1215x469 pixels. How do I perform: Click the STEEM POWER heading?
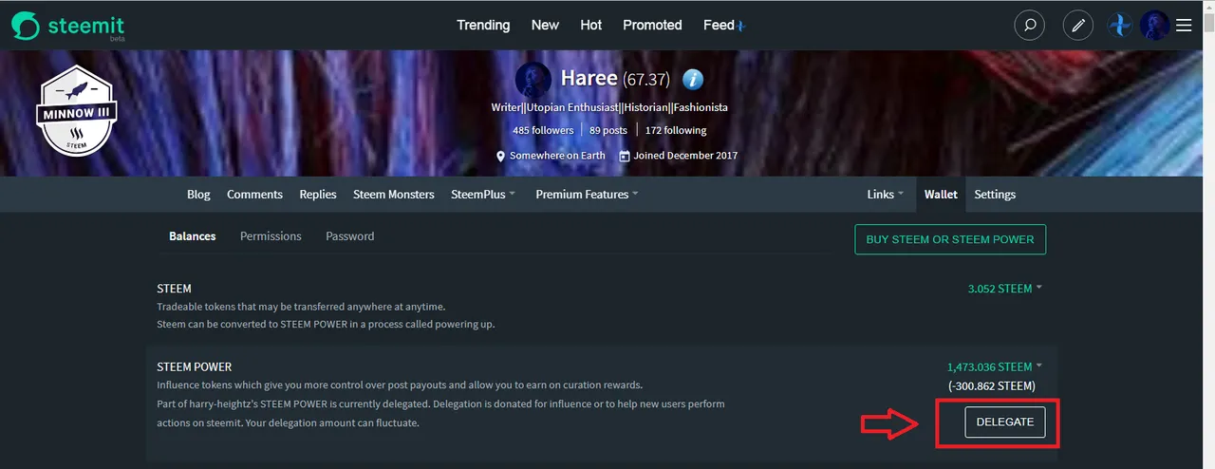pyautogui.click(x=195, y=367)
